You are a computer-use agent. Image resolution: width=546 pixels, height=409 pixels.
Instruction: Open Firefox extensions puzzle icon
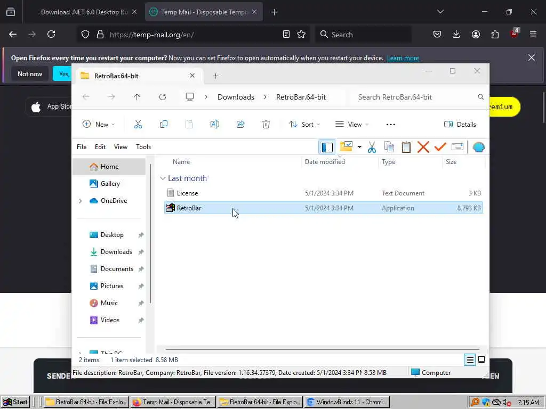point(495,34)
